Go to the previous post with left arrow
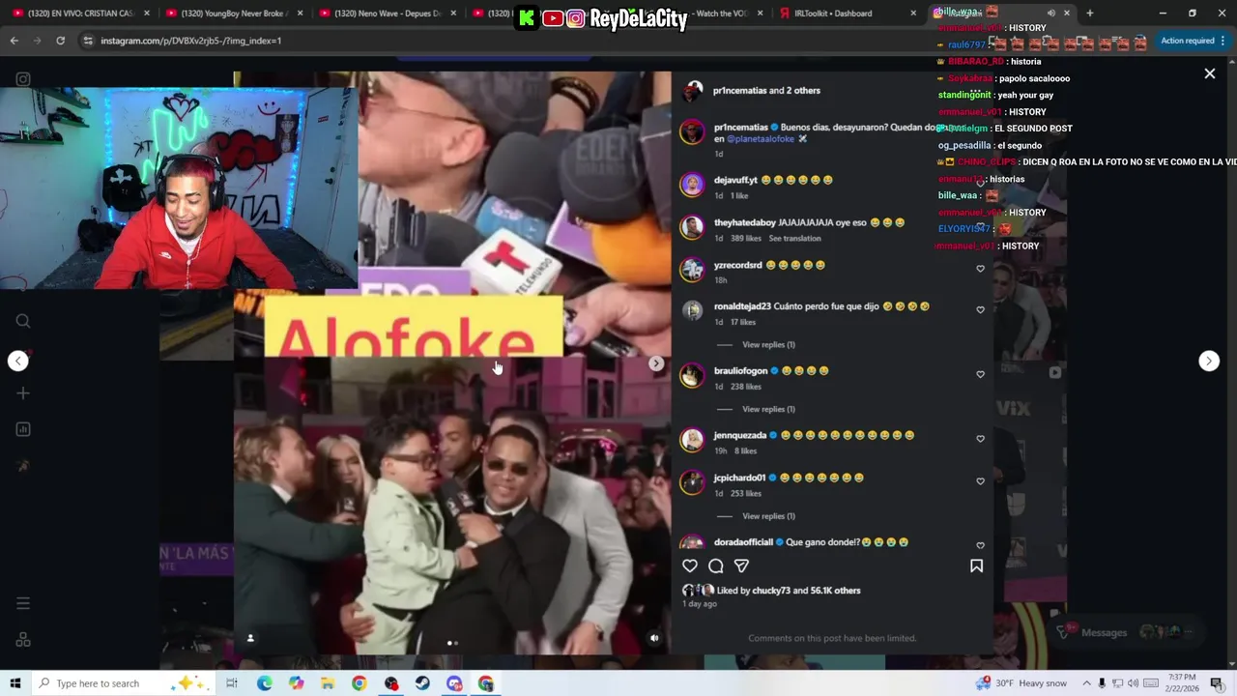The width and height of the screenshot is (1237, 696). click(18, 361)
